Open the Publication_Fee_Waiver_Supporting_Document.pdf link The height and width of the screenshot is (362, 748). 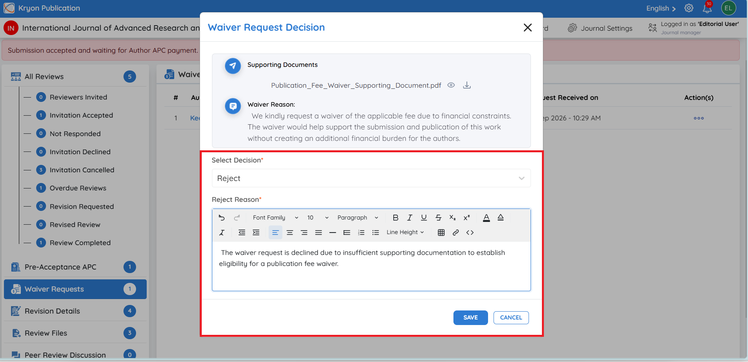coord(356,85)
